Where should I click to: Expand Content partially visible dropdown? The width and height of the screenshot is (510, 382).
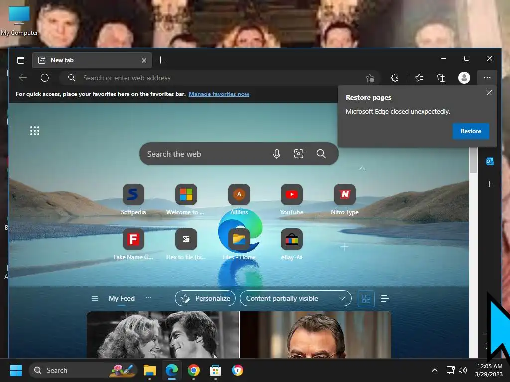295,298
